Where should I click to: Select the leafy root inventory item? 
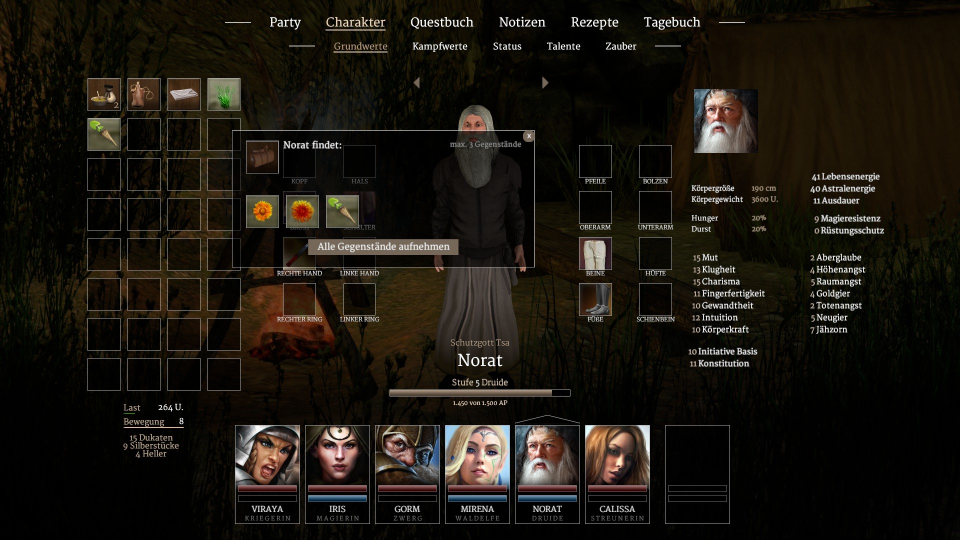104,134
